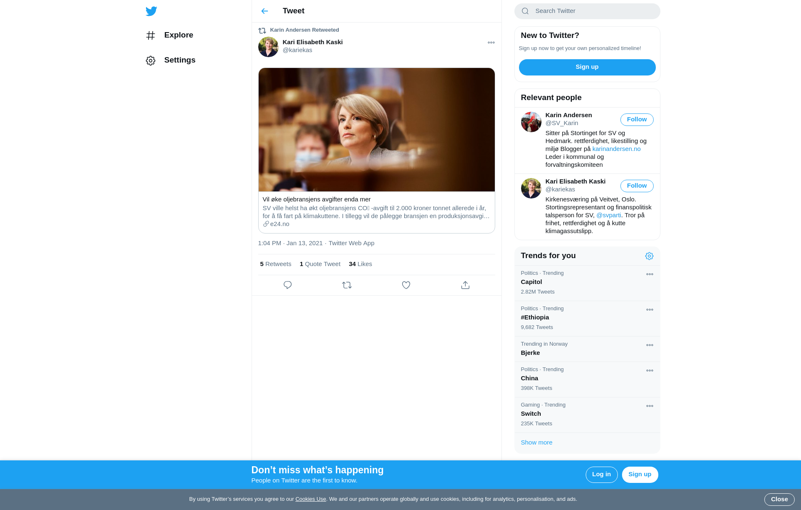This screenshot has width=801, height=510.
Task: Click the Twitter bird logo
Action: coord(151,11)
